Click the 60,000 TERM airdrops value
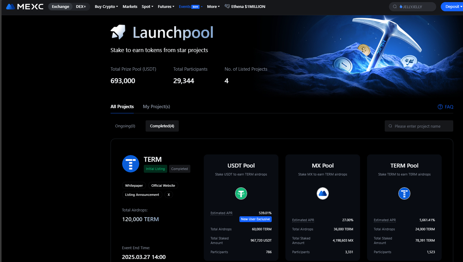463x262 pixels. [x=262, y=229]
